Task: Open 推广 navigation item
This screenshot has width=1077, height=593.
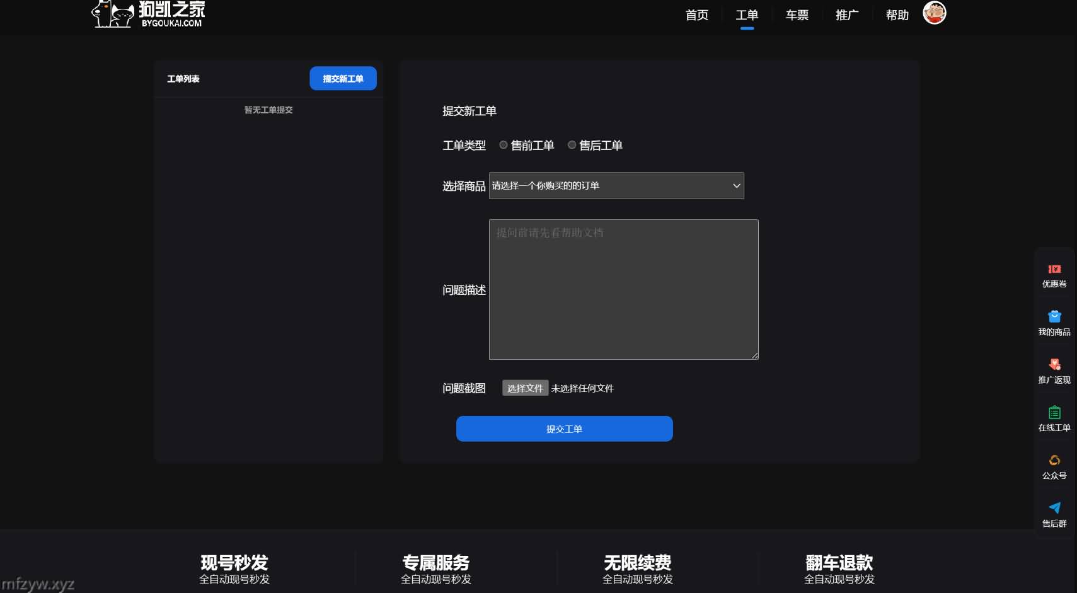Action: (846, 15)
